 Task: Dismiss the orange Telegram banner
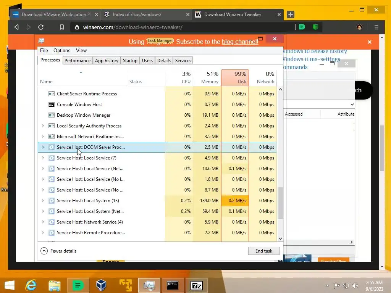[x=370, y=42]
